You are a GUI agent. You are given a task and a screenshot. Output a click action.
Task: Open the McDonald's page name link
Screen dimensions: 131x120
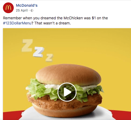[27, 5]
